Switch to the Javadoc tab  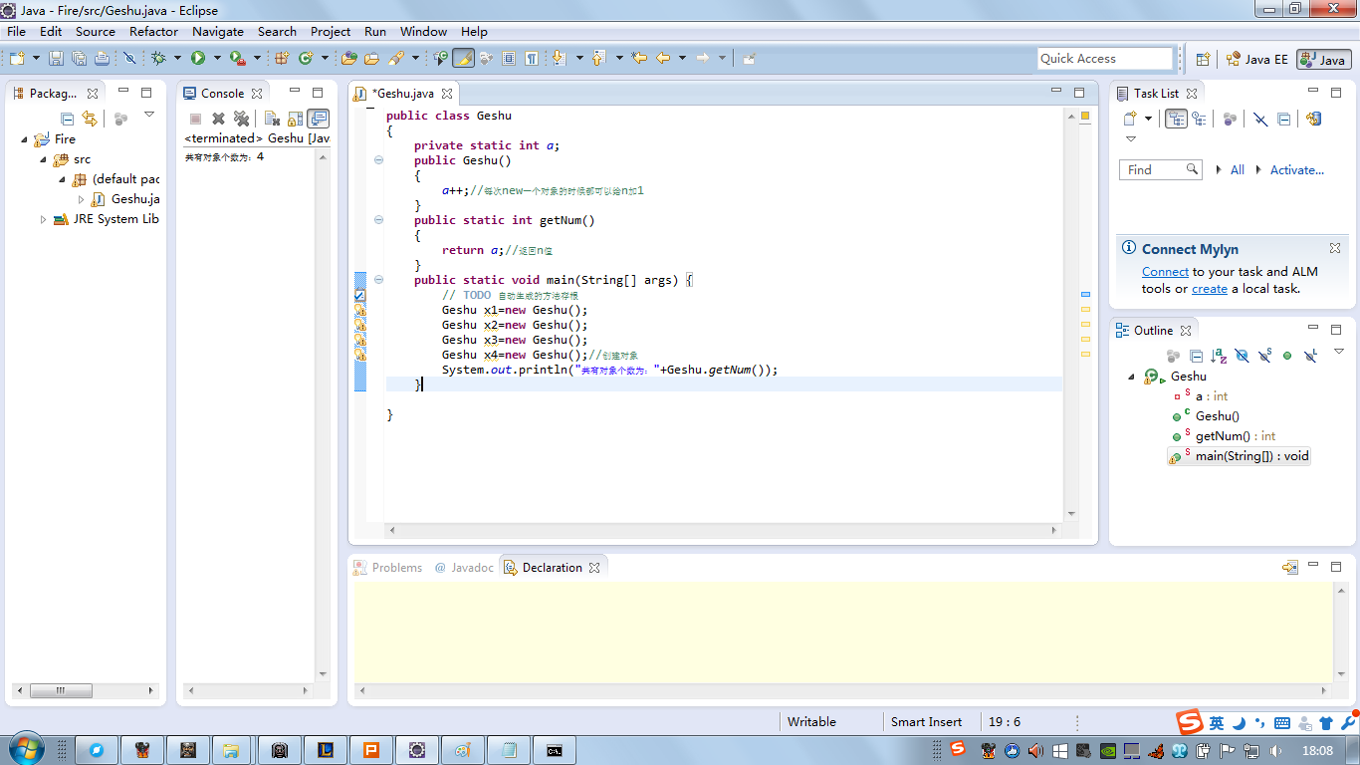(x=464, y=568)
